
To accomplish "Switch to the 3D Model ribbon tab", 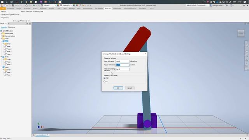I will tap(27, 9).
